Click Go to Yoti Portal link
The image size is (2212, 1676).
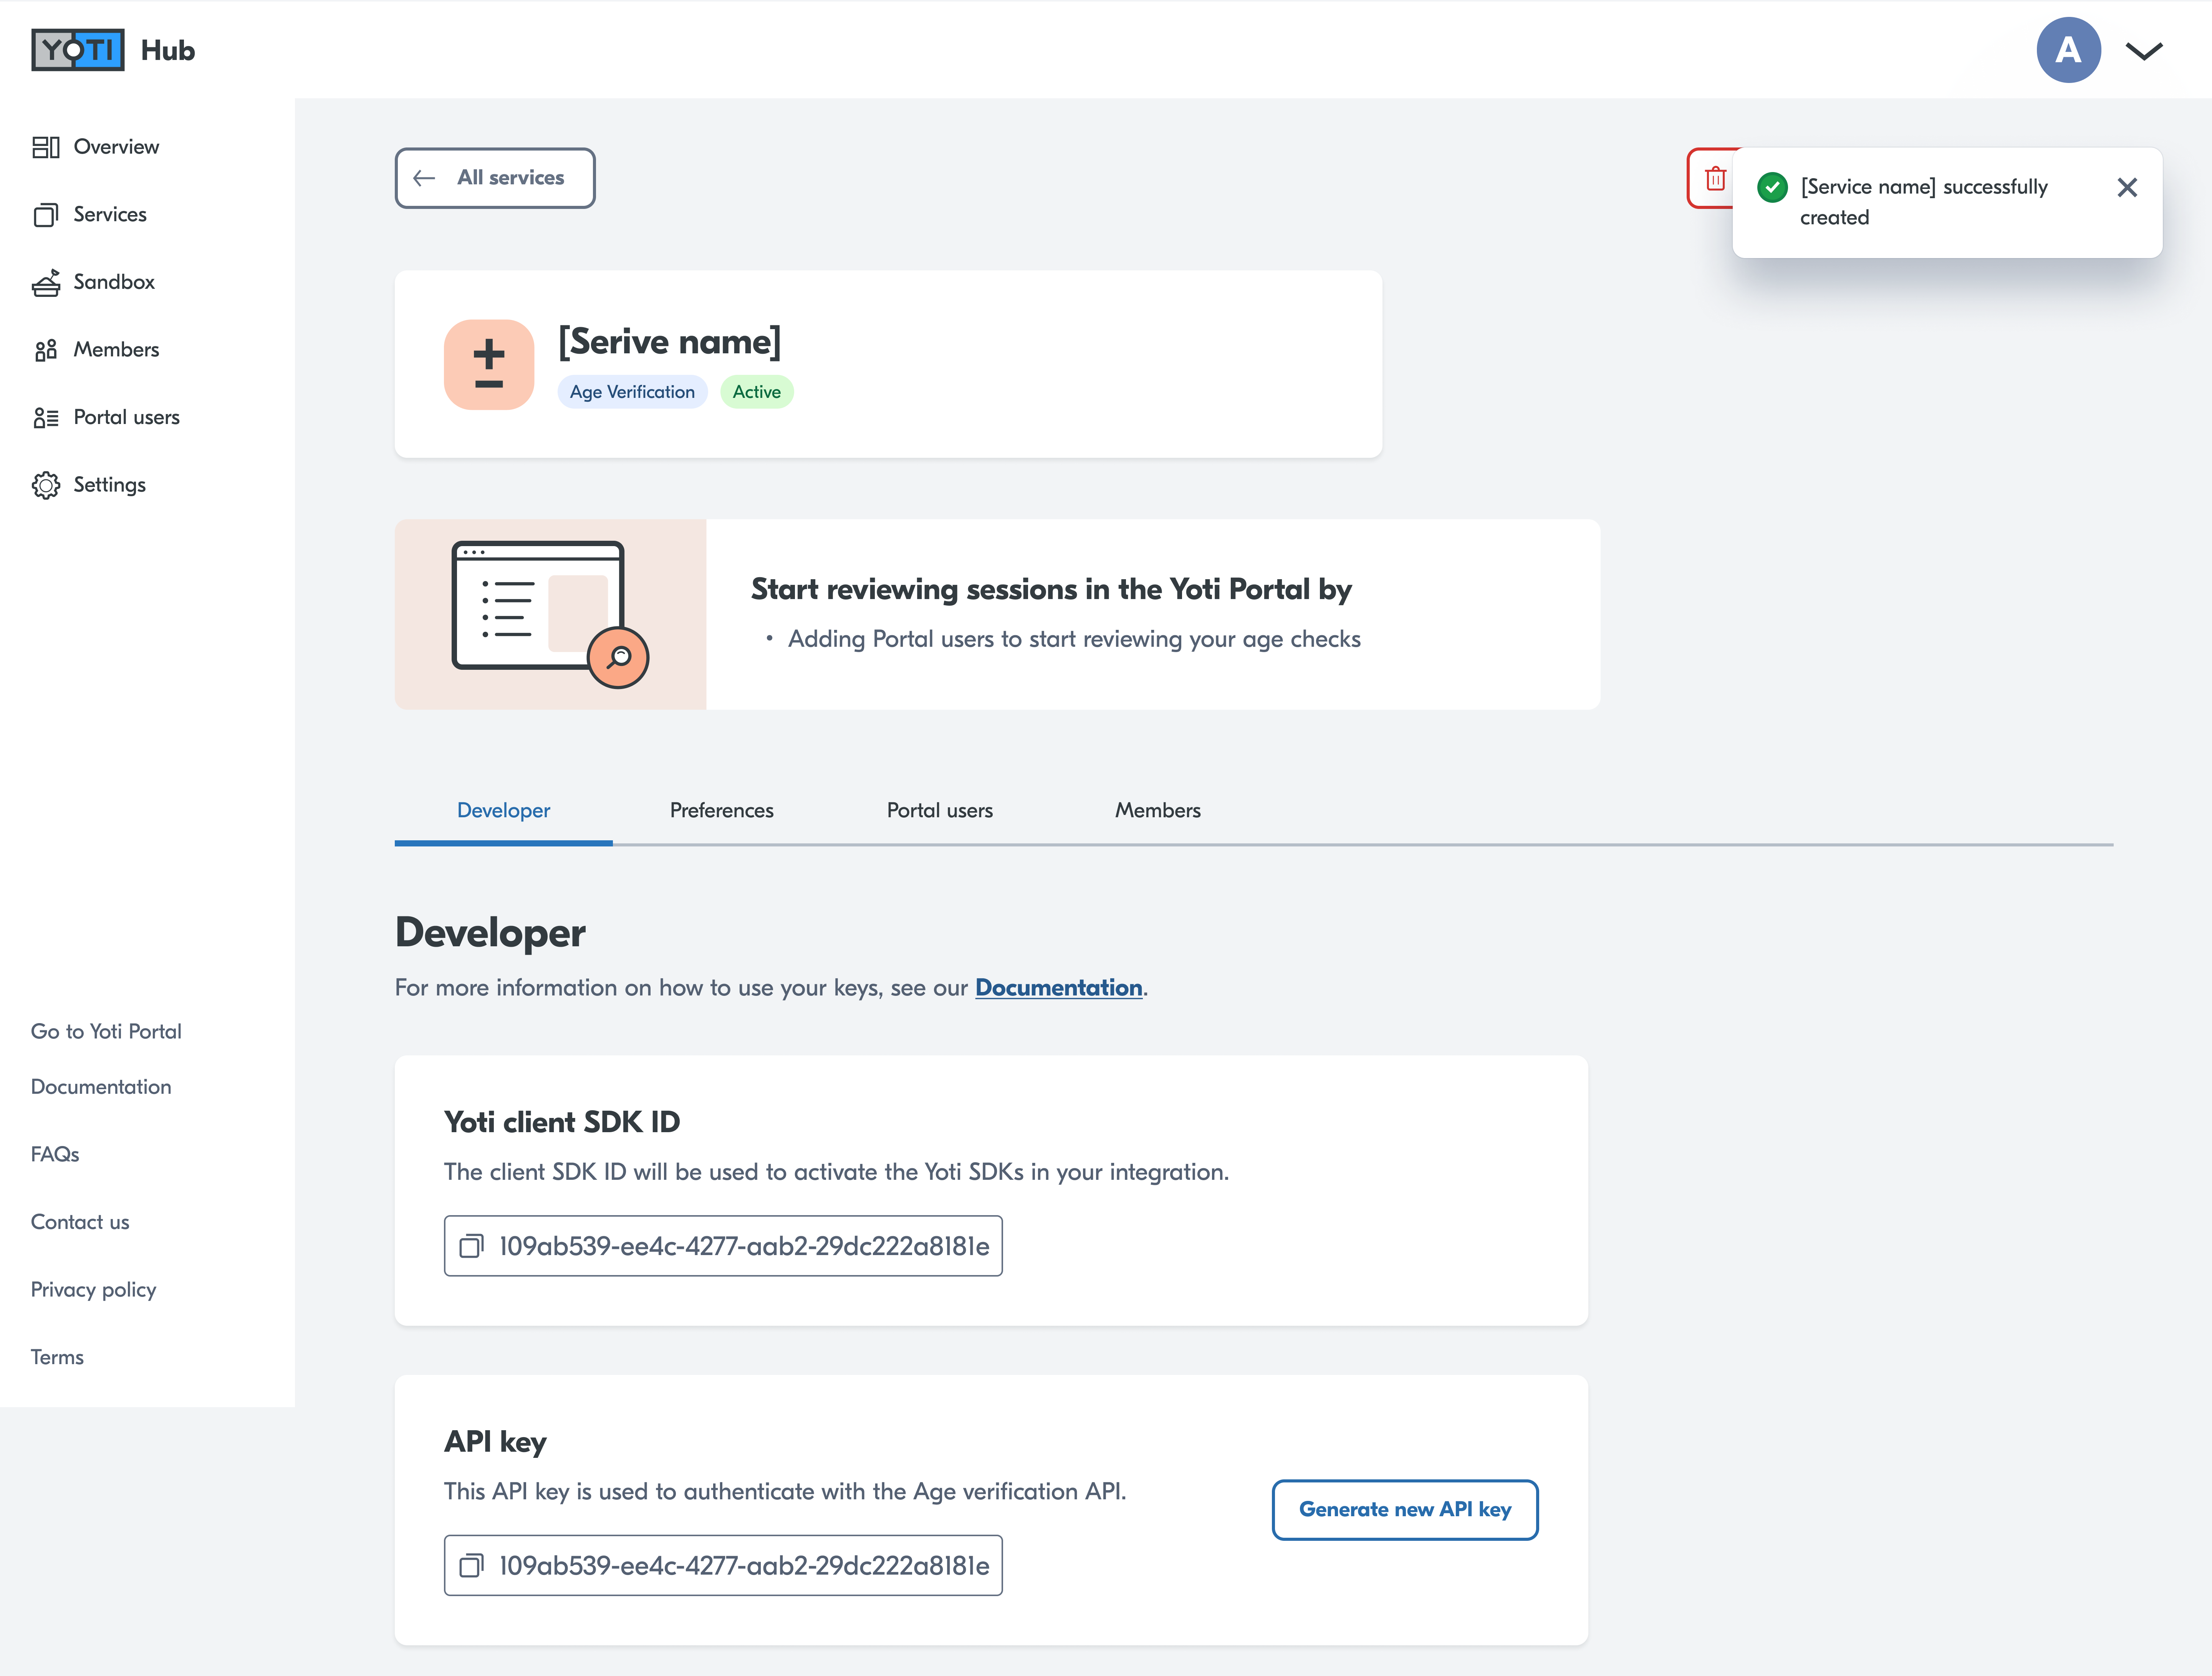(x=106, y=1031)
